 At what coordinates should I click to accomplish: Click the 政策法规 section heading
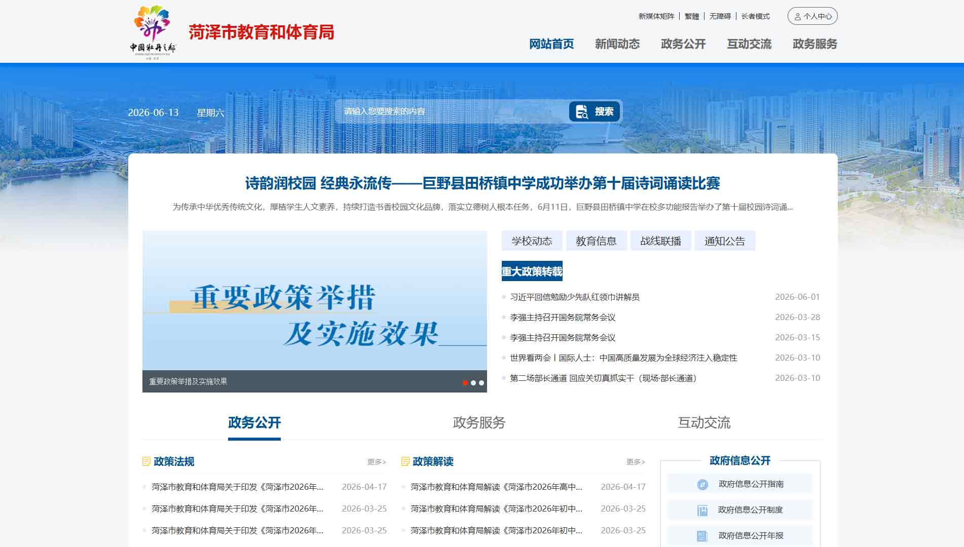coord(174,461)
